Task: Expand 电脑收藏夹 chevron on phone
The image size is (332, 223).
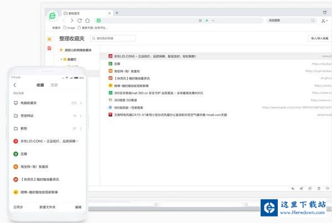Action: pyautogui.click(x=81, y=103)
